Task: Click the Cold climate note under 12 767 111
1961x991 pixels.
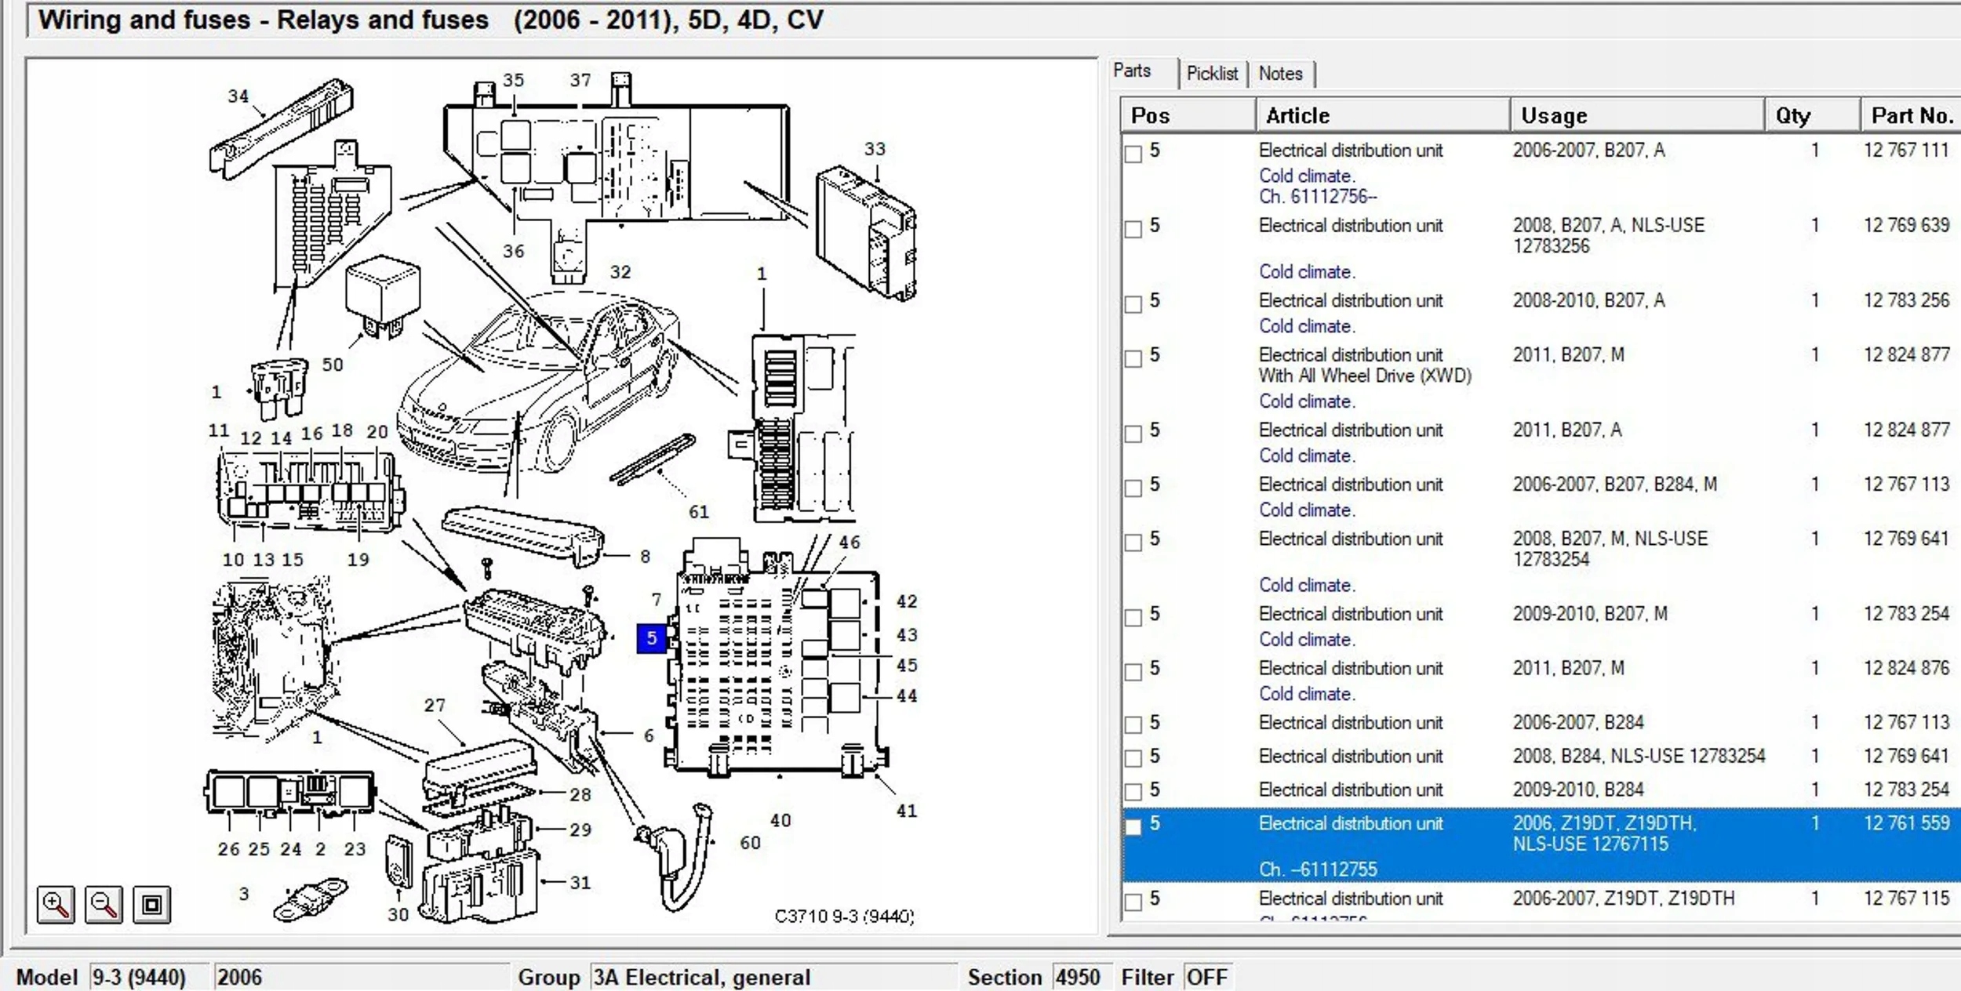Action: tap(1307, 176)
